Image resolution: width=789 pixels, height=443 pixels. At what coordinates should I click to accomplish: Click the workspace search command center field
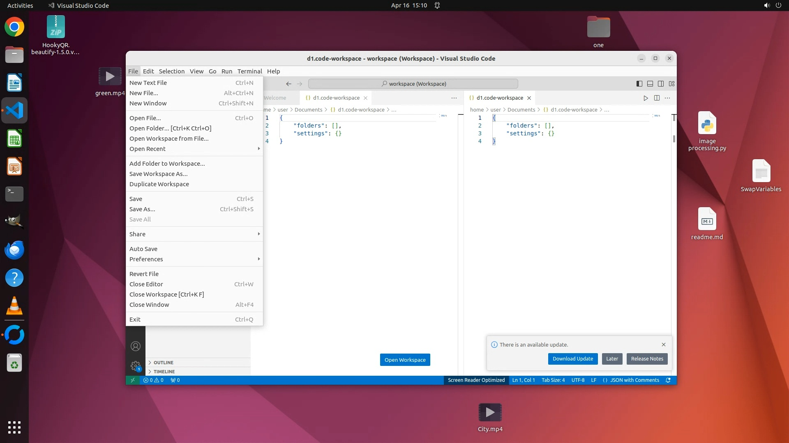click(413, 84)
